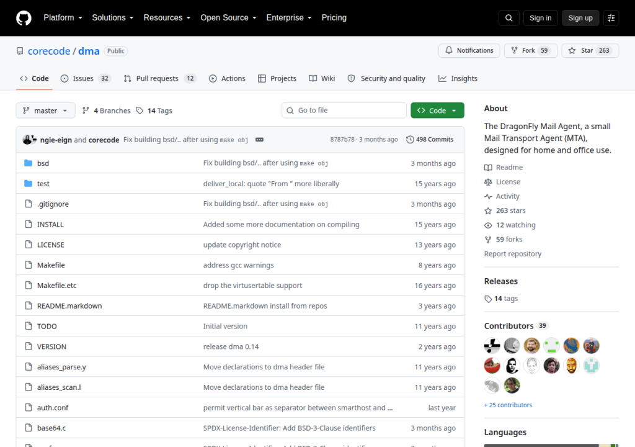Click the commit history clock icon
The height and width of the screenshot is (447, 635).
[410, 140]
